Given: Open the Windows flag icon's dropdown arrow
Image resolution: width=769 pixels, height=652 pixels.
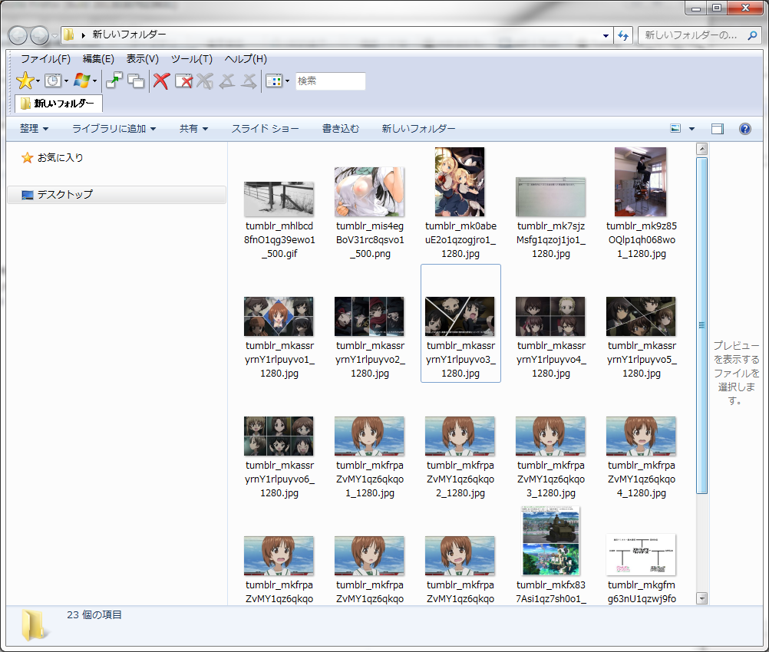Looking at the screenshot, I should coord(94,81).
